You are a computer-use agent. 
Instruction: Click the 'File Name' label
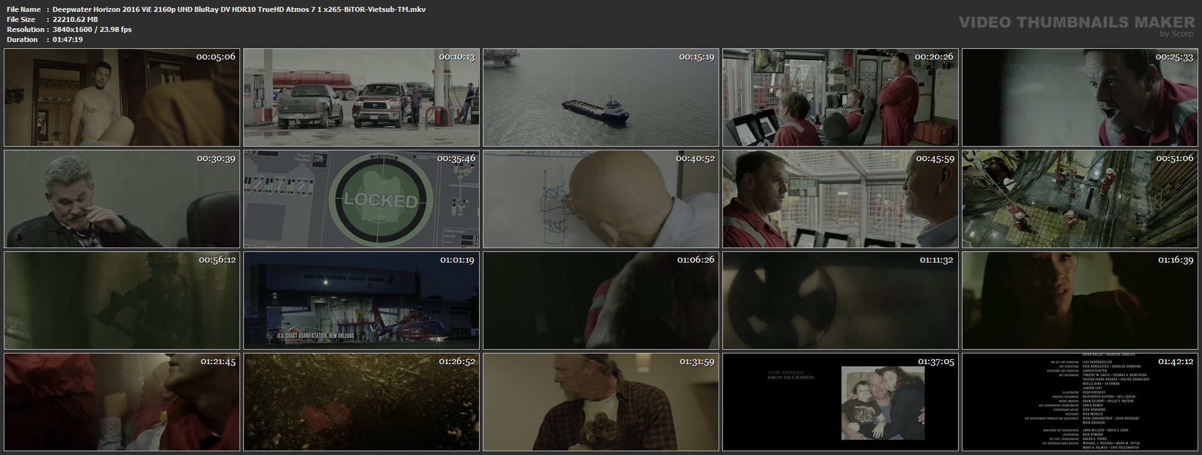(x=24, y=9)
